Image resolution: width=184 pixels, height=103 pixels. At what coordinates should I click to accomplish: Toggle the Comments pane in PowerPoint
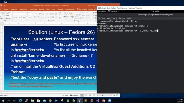(x=74, y=95)
